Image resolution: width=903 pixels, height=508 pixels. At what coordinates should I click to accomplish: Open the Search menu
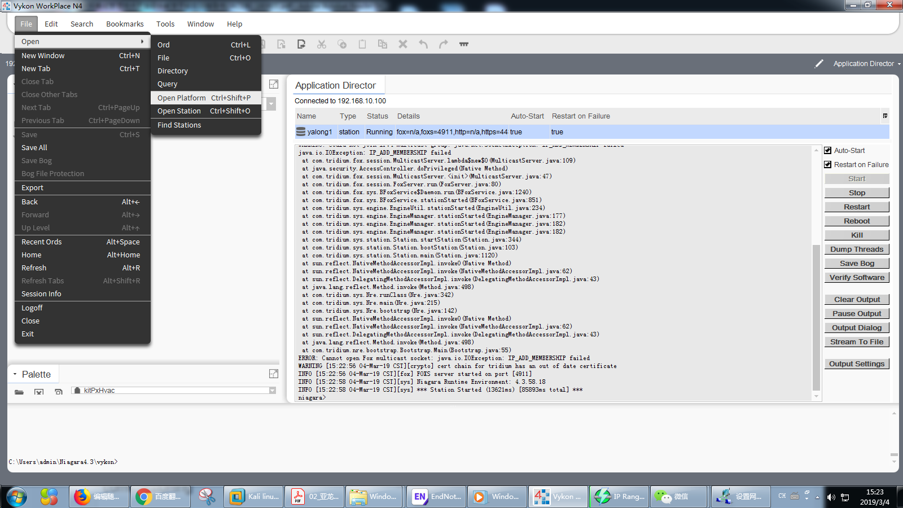(82, 24)
